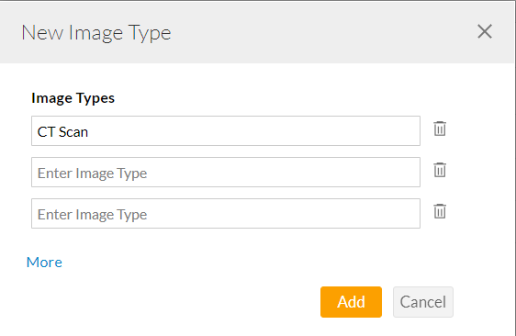Screen dimensions: 516x336
Task: Delete the CT Scan image type row
Action: pyautogui.click(x=440, y=129)
